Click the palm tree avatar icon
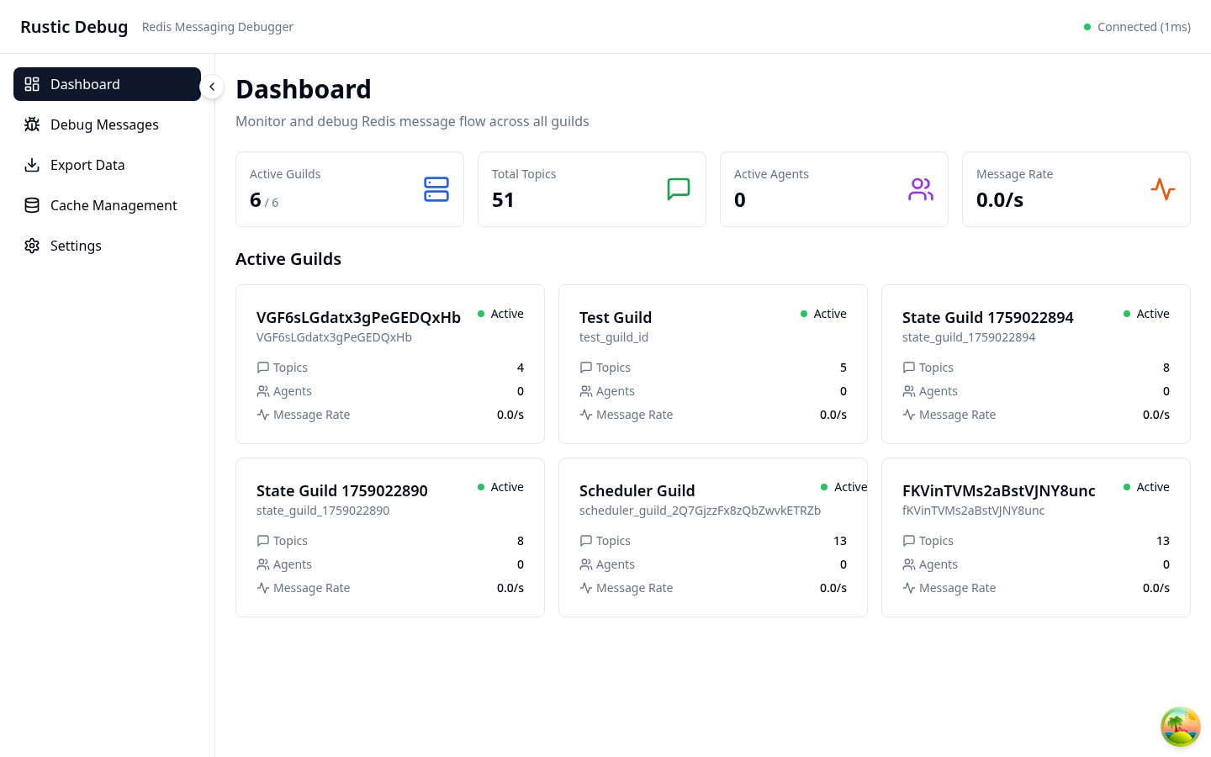 [1180, 727]
